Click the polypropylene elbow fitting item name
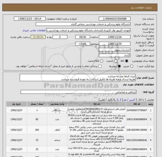This screenshot has height=157, width=162. pos(97,149)
